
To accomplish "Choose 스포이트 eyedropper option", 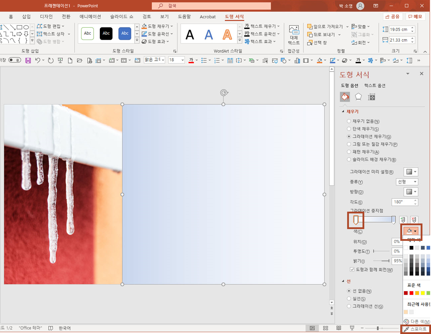I will (x=416, y=329).
